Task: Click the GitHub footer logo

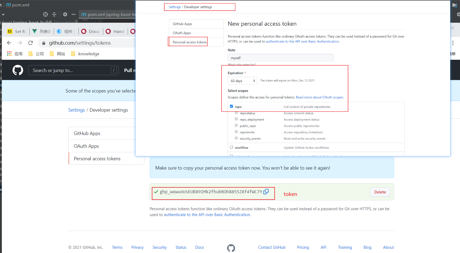Action: pos(231,248)
